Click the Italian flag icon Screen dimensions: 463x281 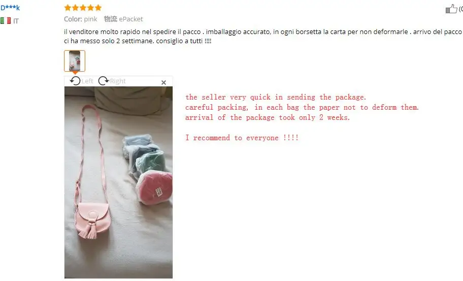pyautogui.click(x=6, y=21)
